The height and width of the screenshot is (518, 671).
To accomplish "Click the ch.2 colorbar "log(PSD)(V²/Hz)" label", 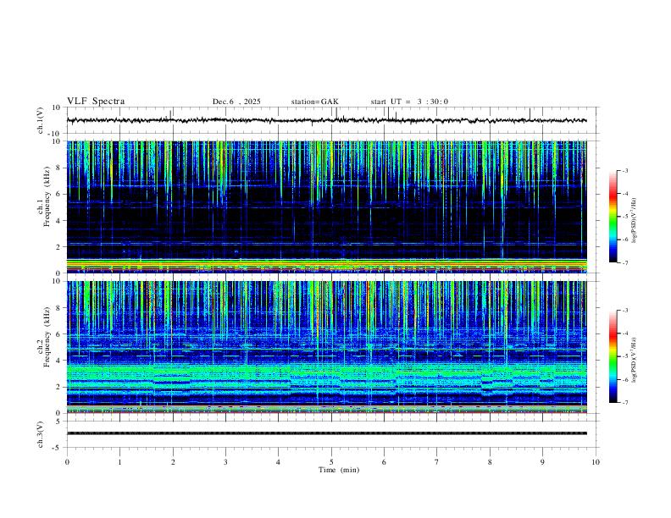I will click(x=634, y=360).
